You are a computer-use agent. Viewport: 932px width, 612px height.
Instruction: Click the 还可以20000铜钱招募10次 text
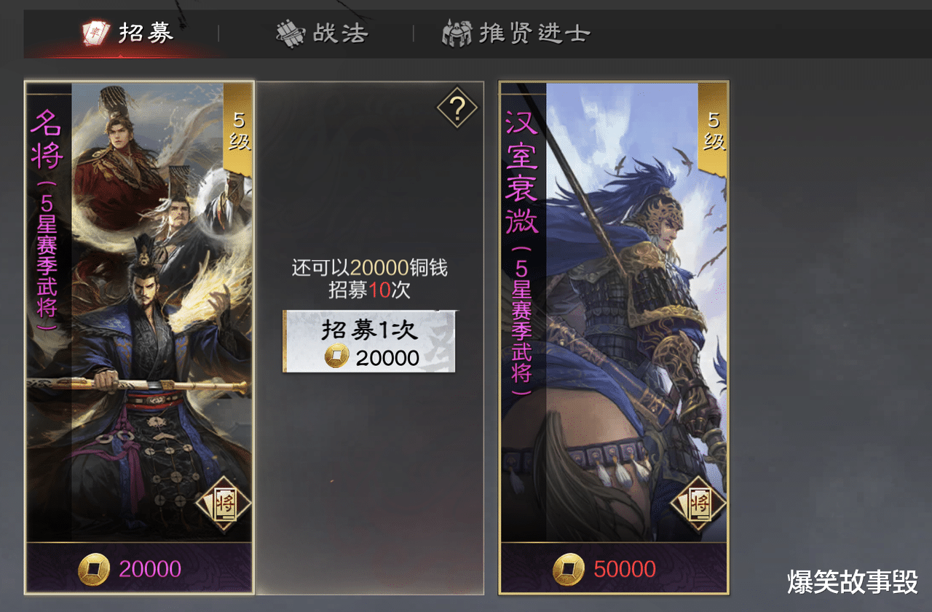(x=370, y=279)
